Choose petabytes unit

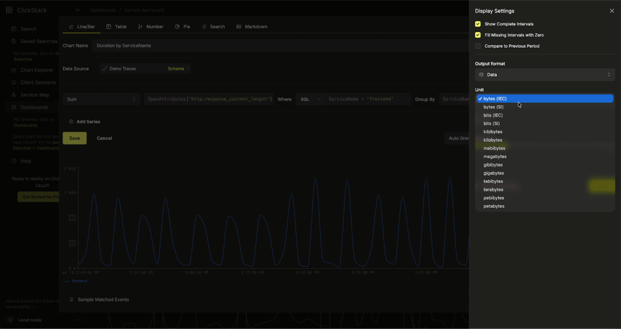[x=545, y=207]
